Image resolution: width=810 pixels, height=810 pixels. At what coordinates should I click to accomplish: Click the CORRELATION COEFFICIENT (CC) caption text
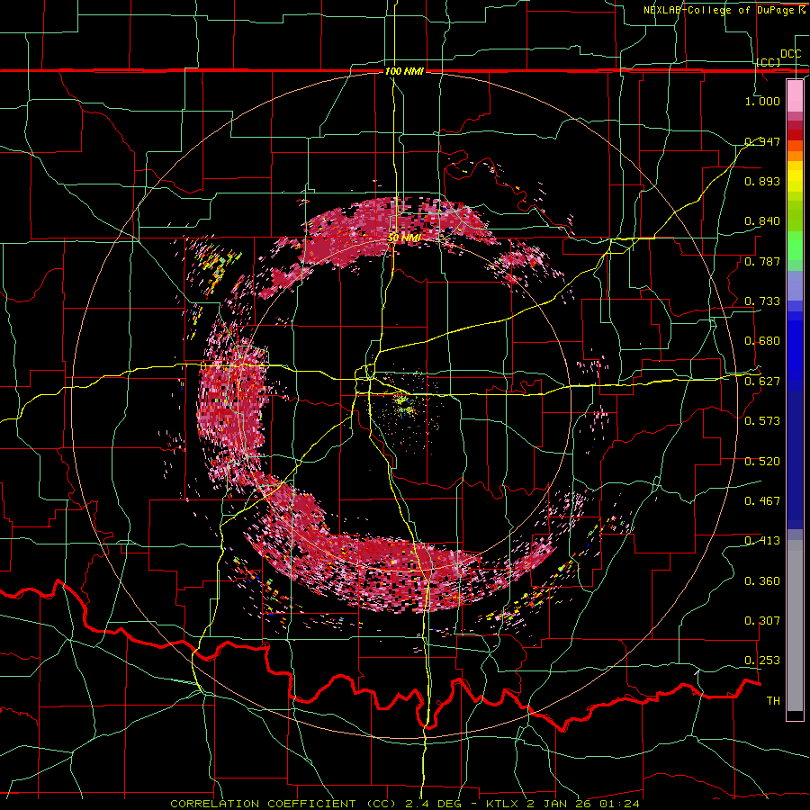click(283, 804)
